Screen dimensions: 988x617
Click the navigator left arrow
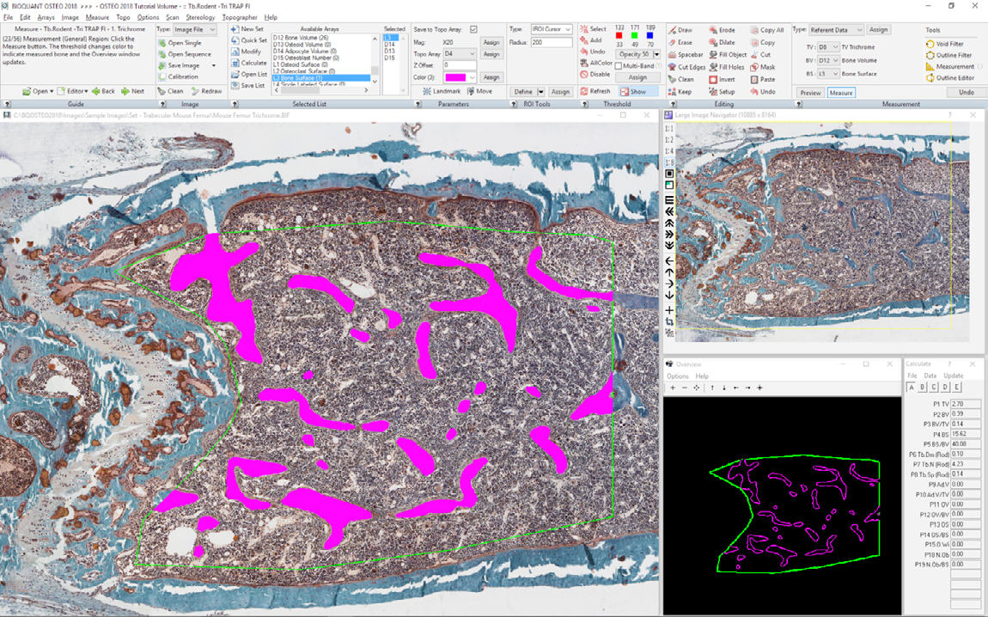[x=669, y=260]
